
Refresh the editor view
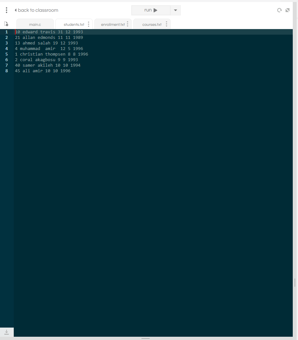[279, 10]
